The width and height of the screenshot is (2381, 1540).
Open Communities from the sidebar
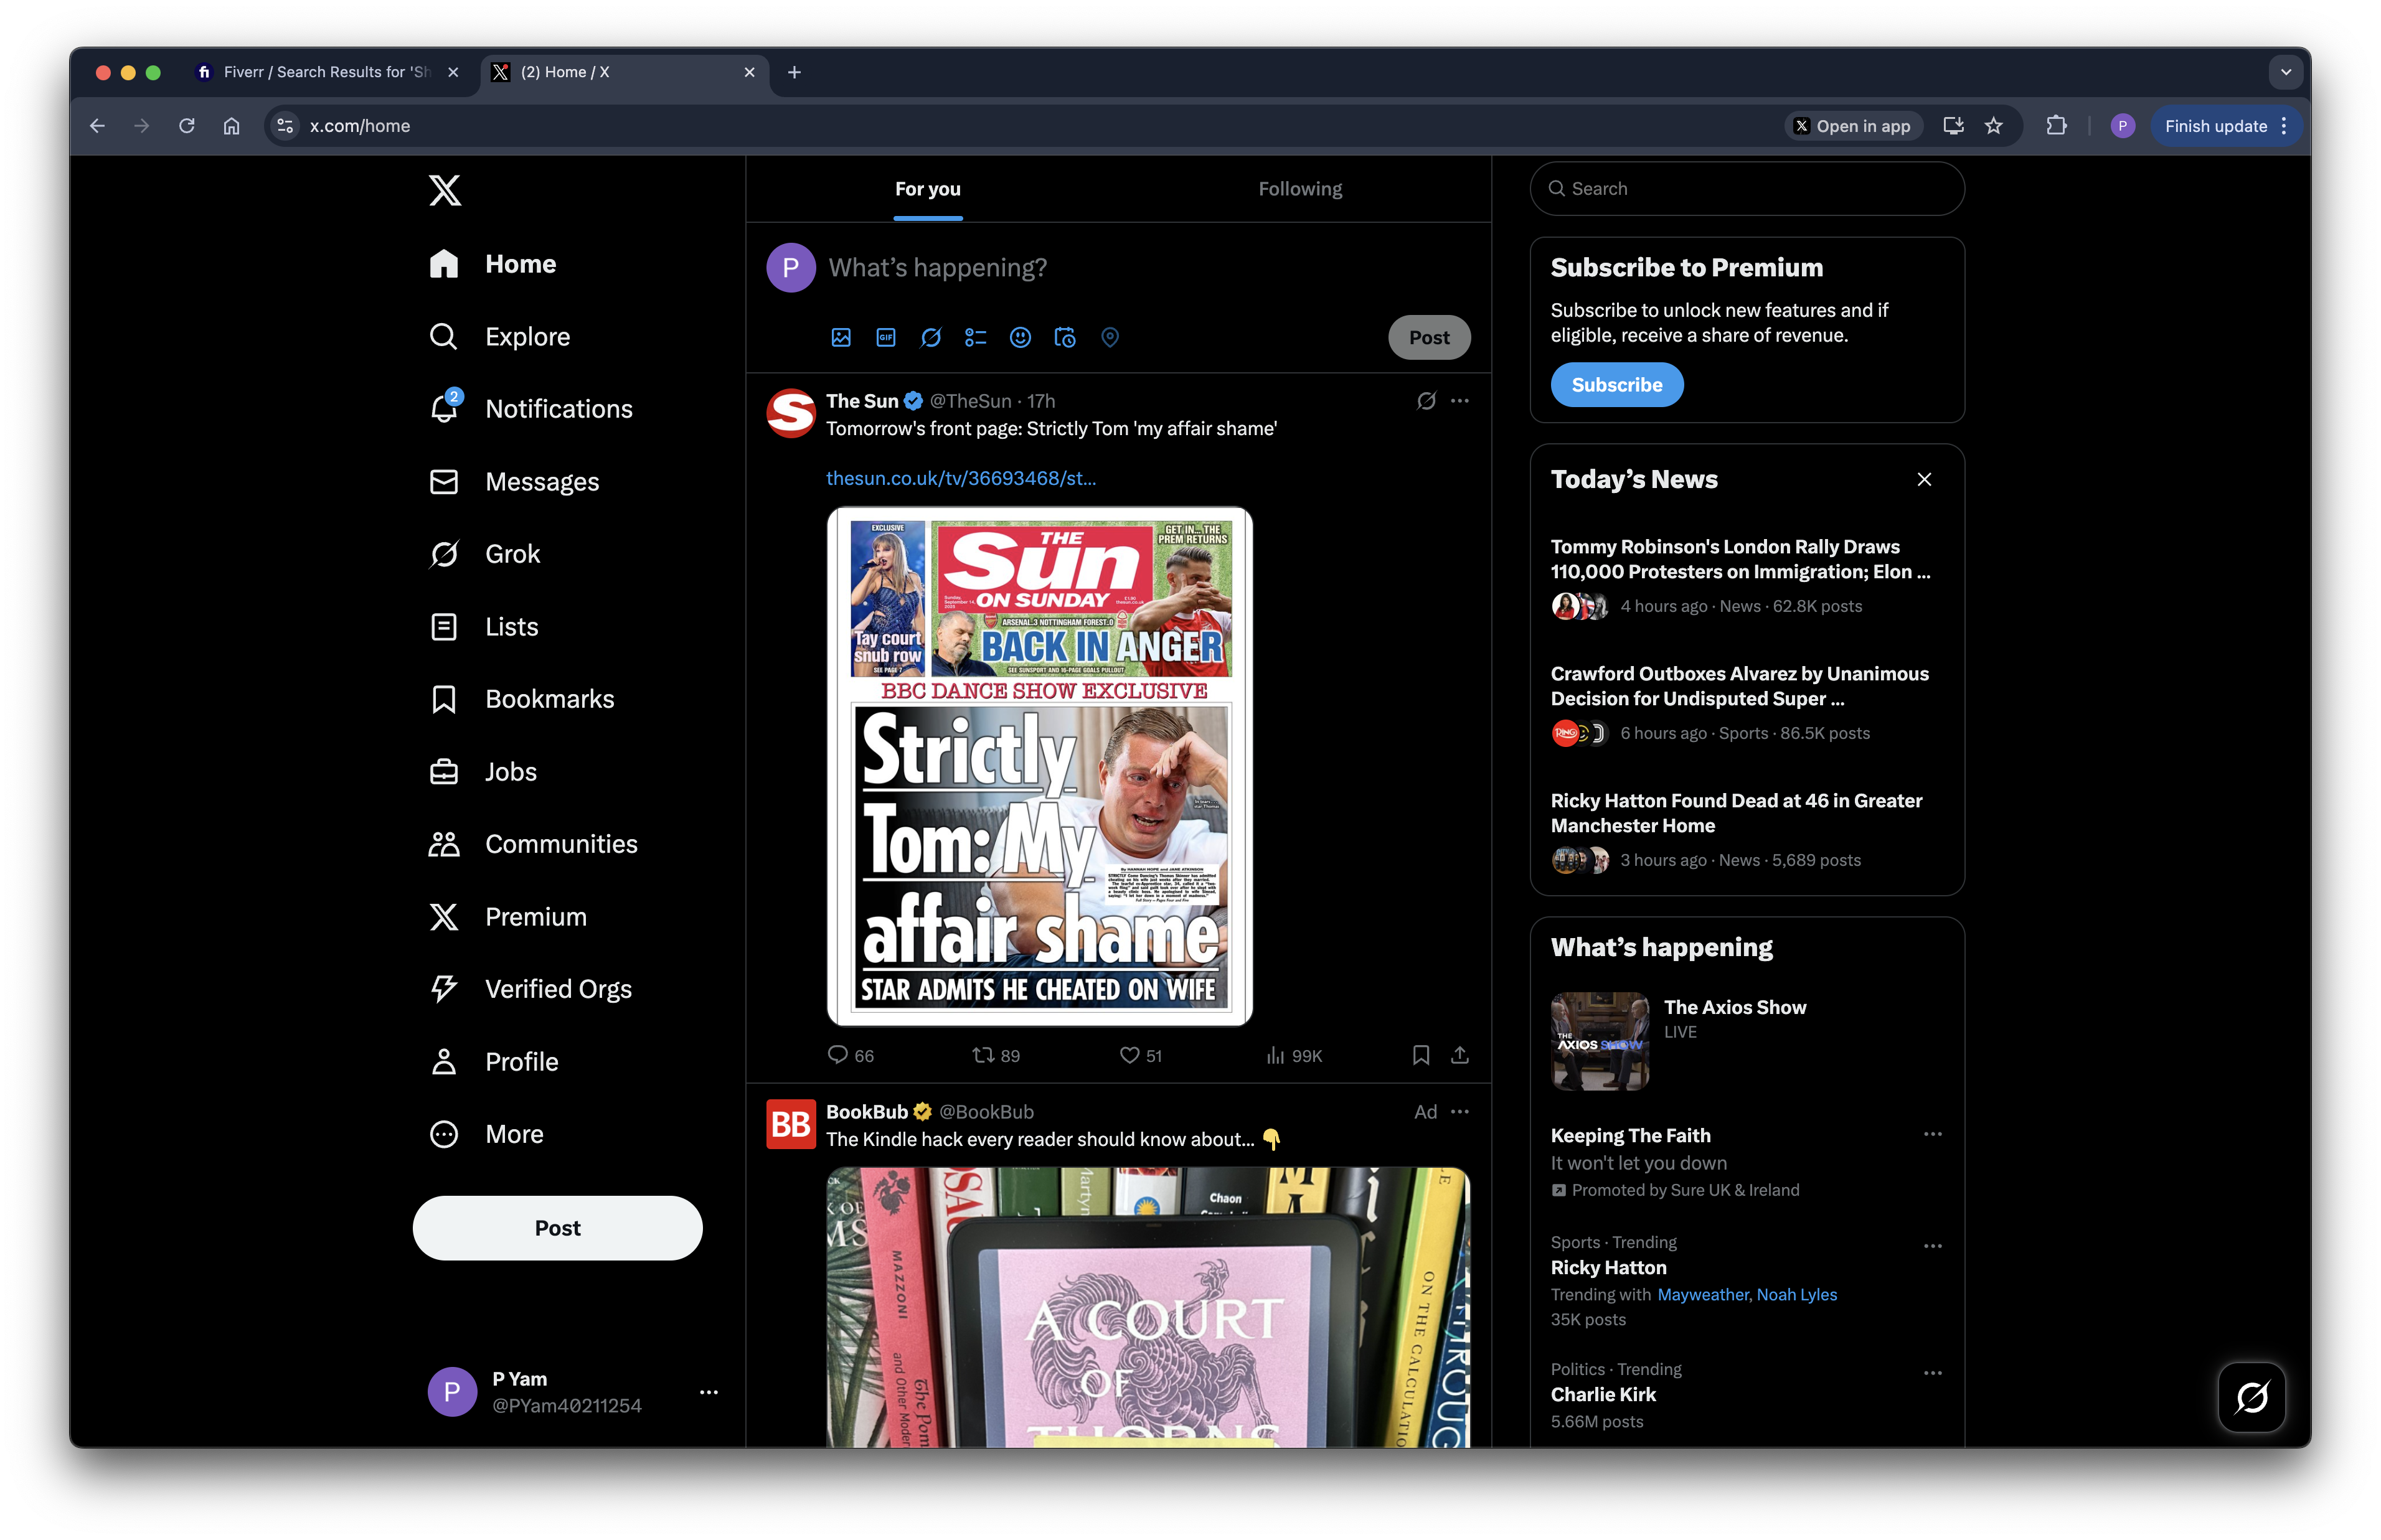point(561,843)
